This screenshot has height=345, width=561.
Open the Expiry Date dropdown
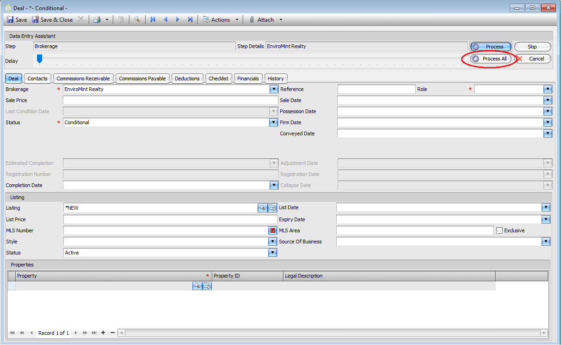546,219
